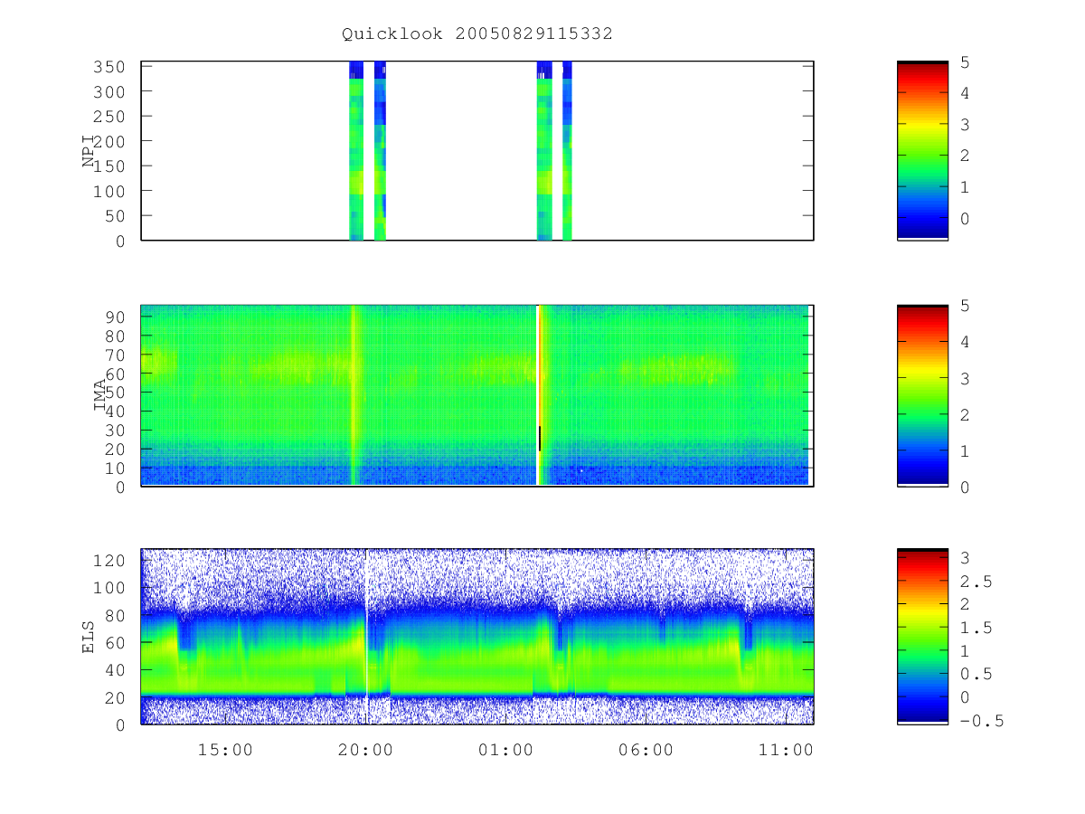Click the ELS panel color bar
The height and width of the screenshot is (814, 1085).
pos(922,636)
